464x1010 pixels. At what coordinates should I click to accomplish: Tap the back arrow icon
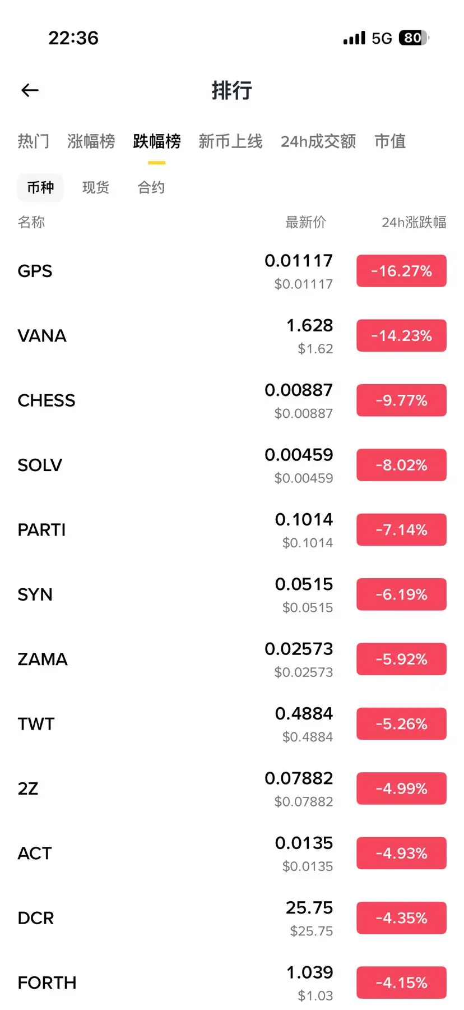(x=30, y=90)
